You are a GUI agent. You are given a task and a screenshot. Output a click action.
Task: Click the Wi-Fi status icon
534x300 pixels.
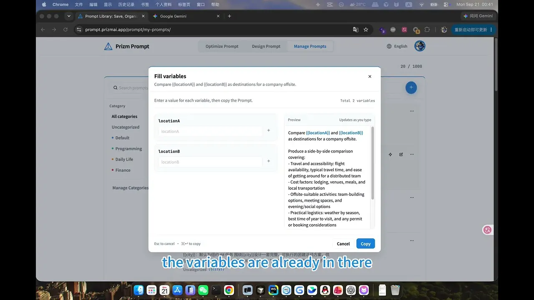(x=421, y=5)
